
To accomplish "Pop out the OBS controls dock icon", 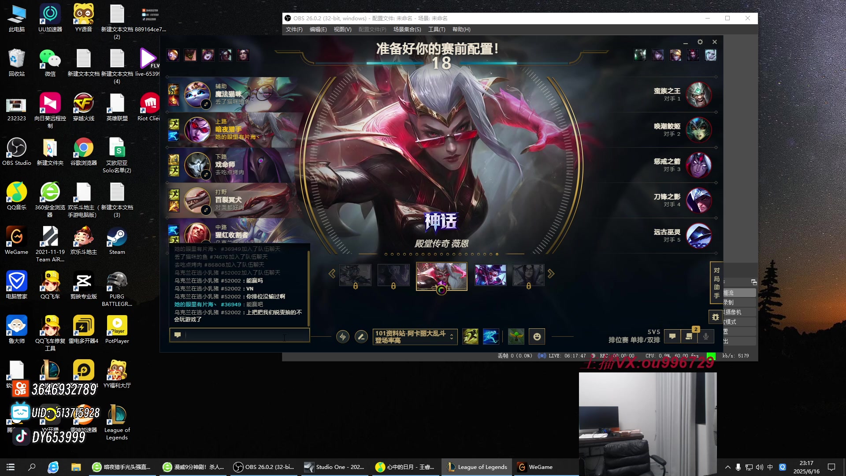I will (754, 282).
